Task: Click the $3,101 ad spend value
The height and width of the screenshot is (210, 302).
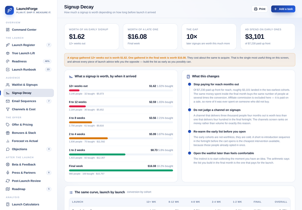Action: click(x=254, y=37)
